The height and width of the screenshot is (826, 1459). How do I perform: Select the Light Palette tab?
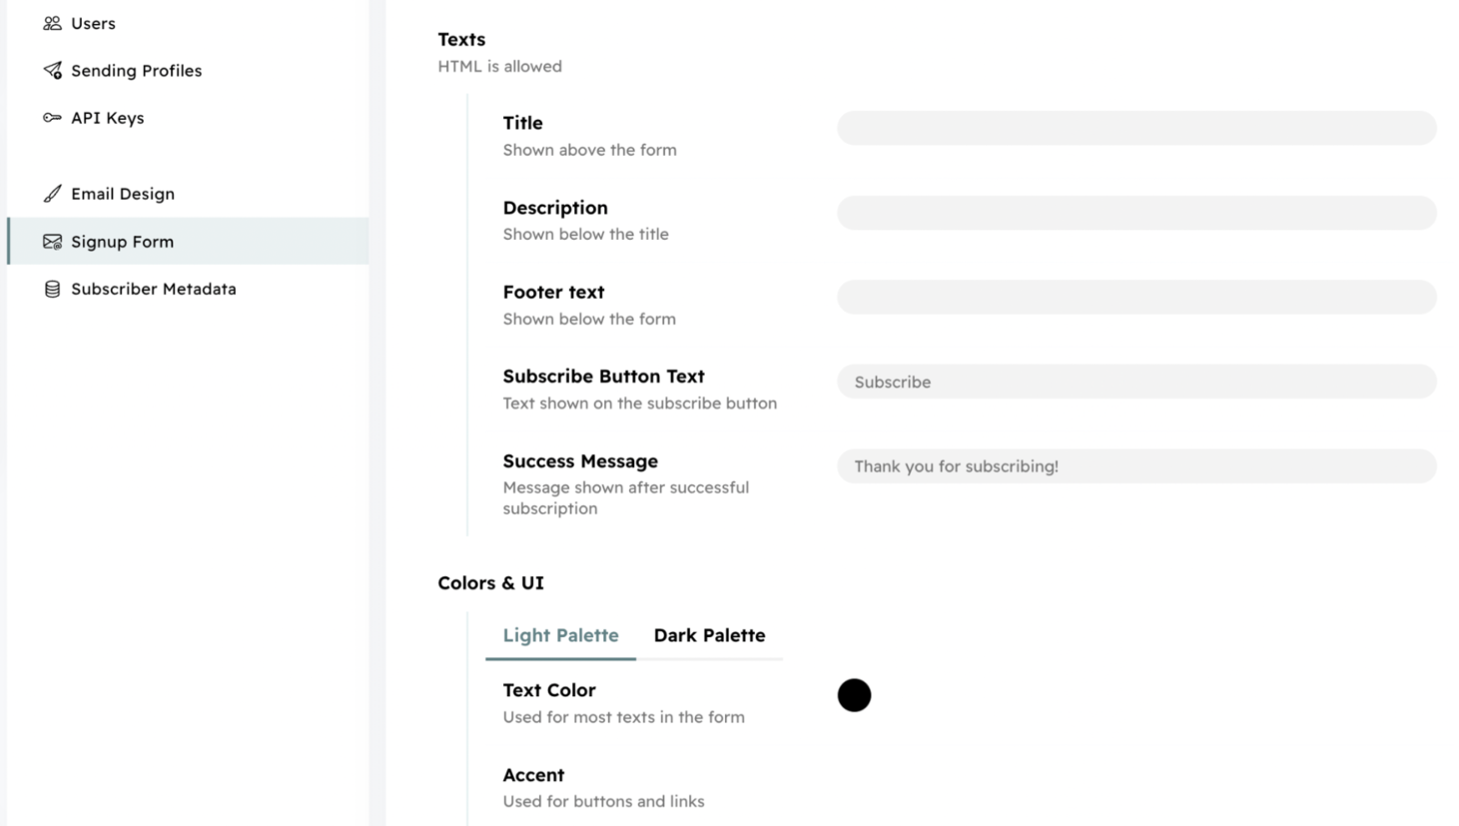pyautogui.click(x=560, y=635)
